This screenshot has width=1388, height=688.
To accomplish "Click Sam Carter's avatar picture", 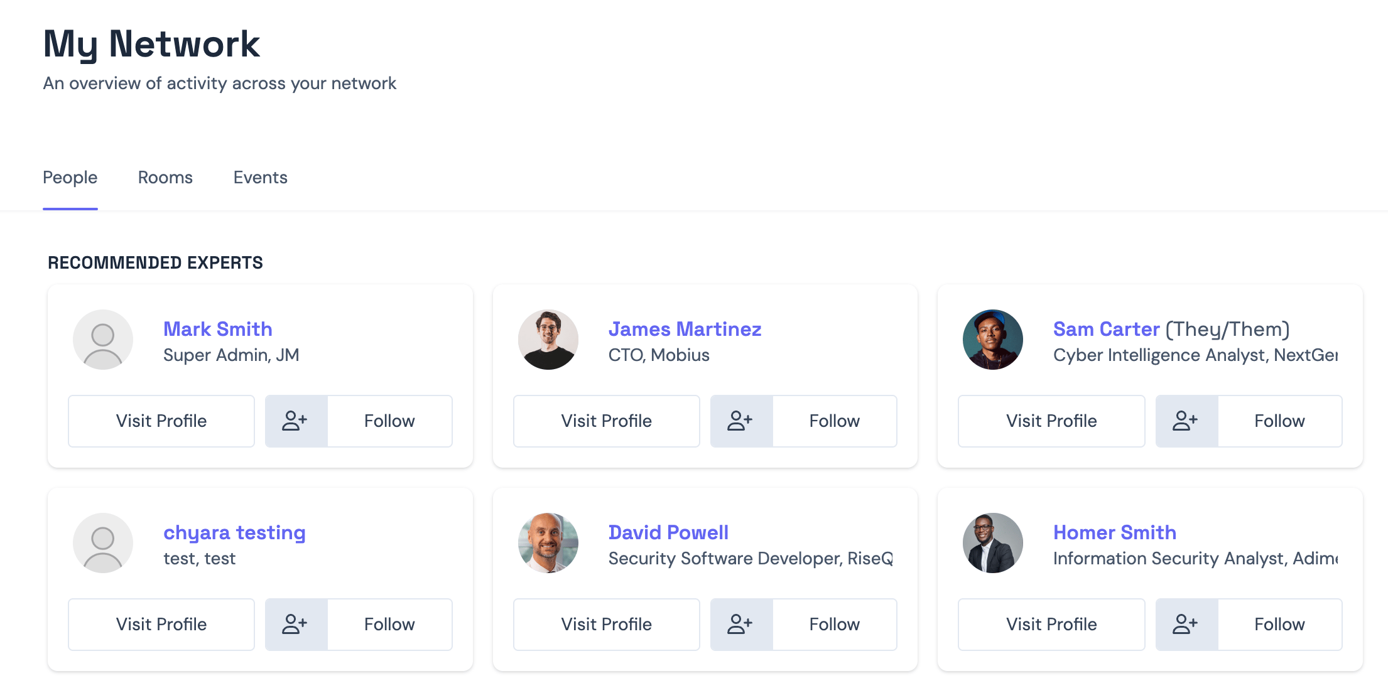I will click(992, 340).
